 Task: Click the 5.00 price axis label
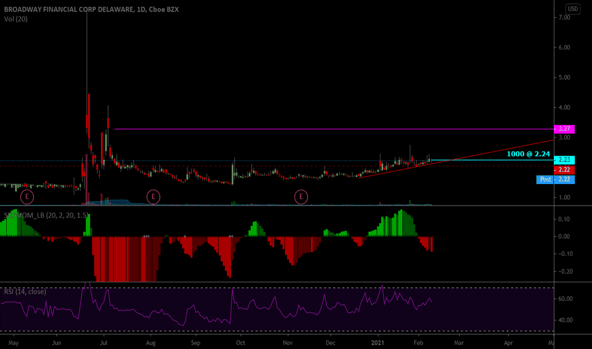point(564,77)
